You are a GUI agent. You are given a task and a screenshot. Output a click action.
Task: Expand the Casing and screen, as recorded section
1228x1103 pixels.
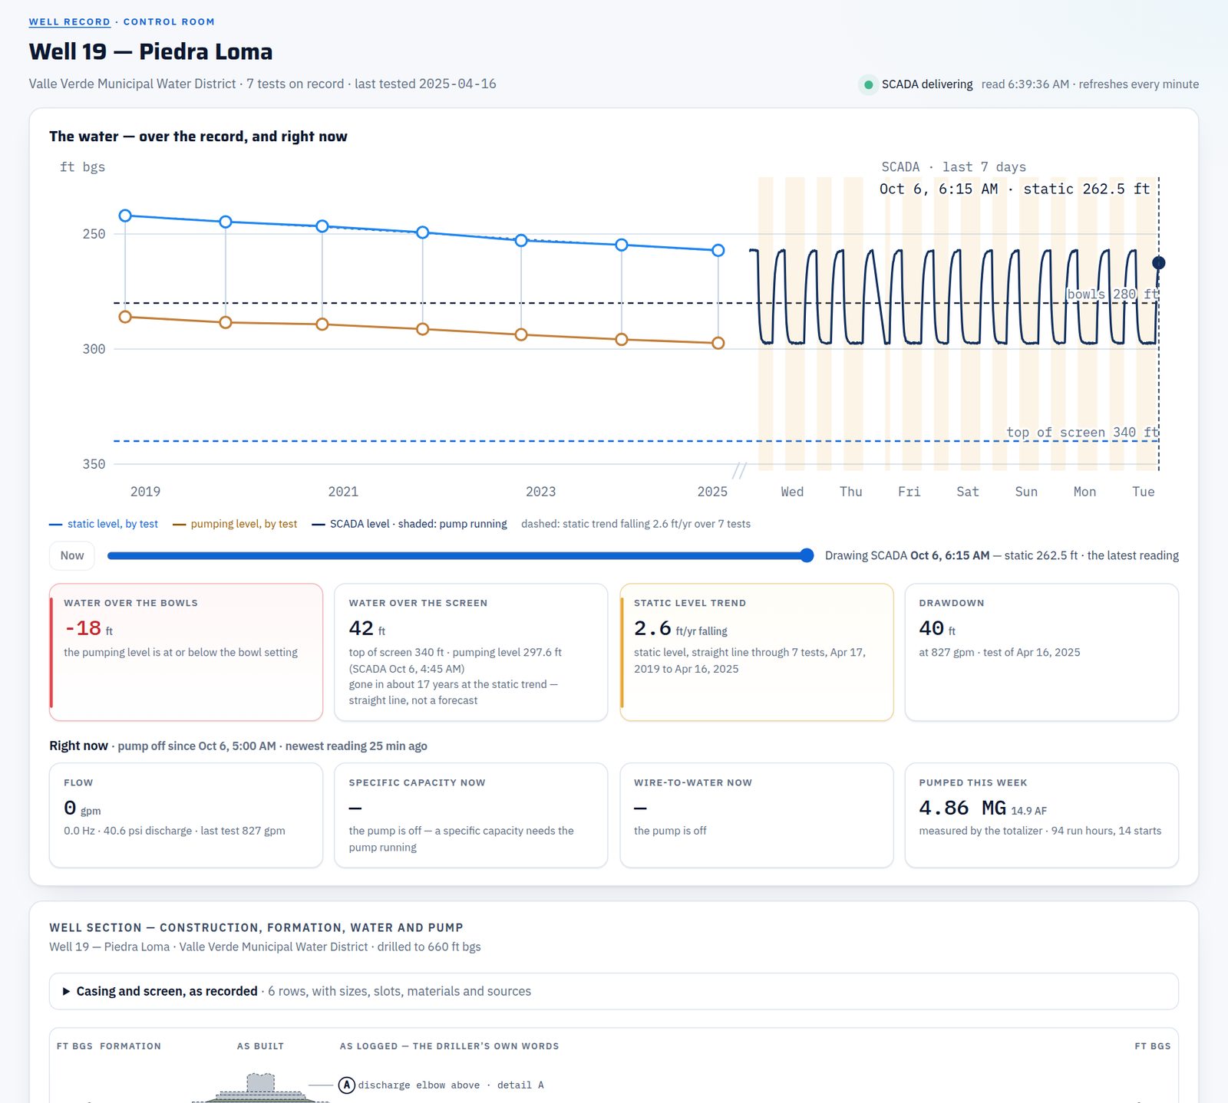[613, 991]
